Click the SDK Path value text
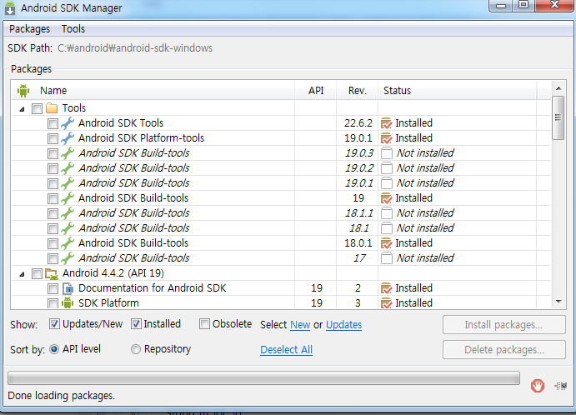Screen dimensions: 576x415 click(x=135, y=48)
